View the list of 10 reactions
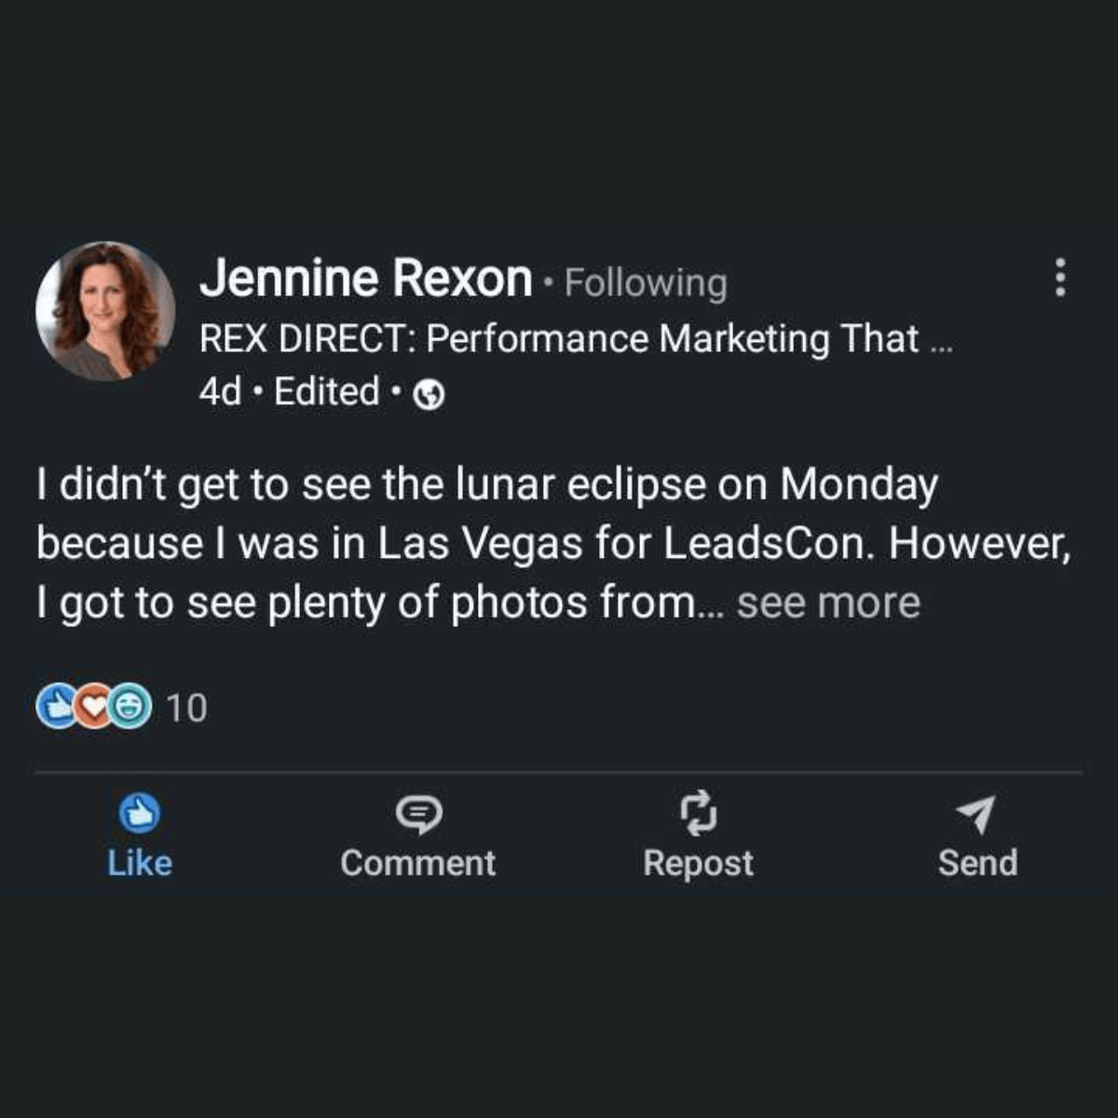 [x=187, y=708]
